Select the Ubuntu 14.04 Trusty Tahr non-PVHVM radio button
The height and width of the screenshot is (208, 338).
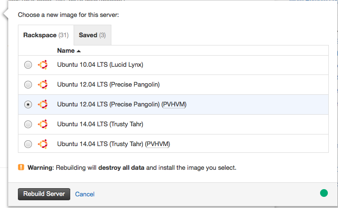28,124
